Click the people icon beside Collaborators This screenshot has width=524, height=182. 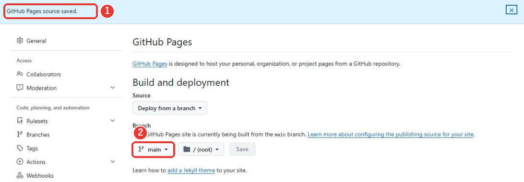coord(20,74)
